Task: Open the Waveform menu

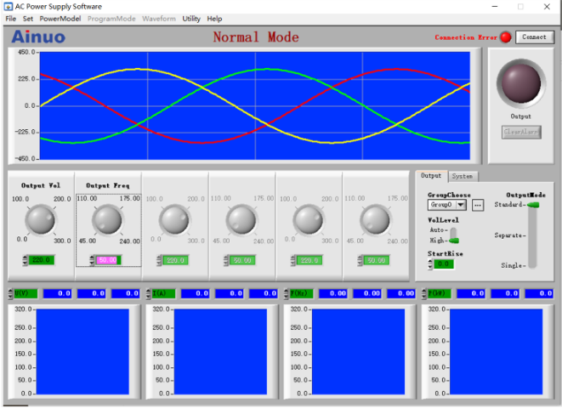Action: coord(159,19)
